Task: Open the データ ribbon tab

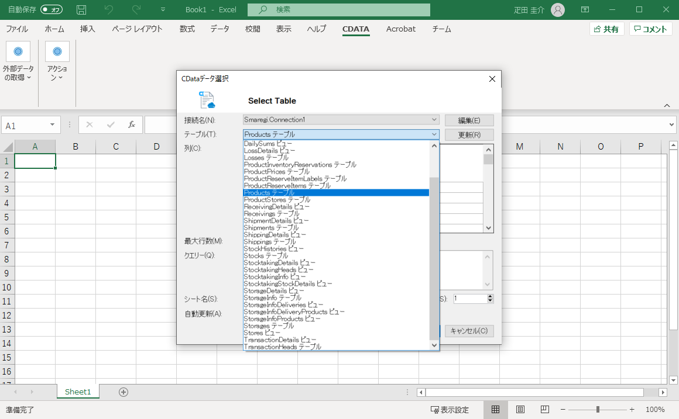Action: pyautogui.click(x=220, y=29)
